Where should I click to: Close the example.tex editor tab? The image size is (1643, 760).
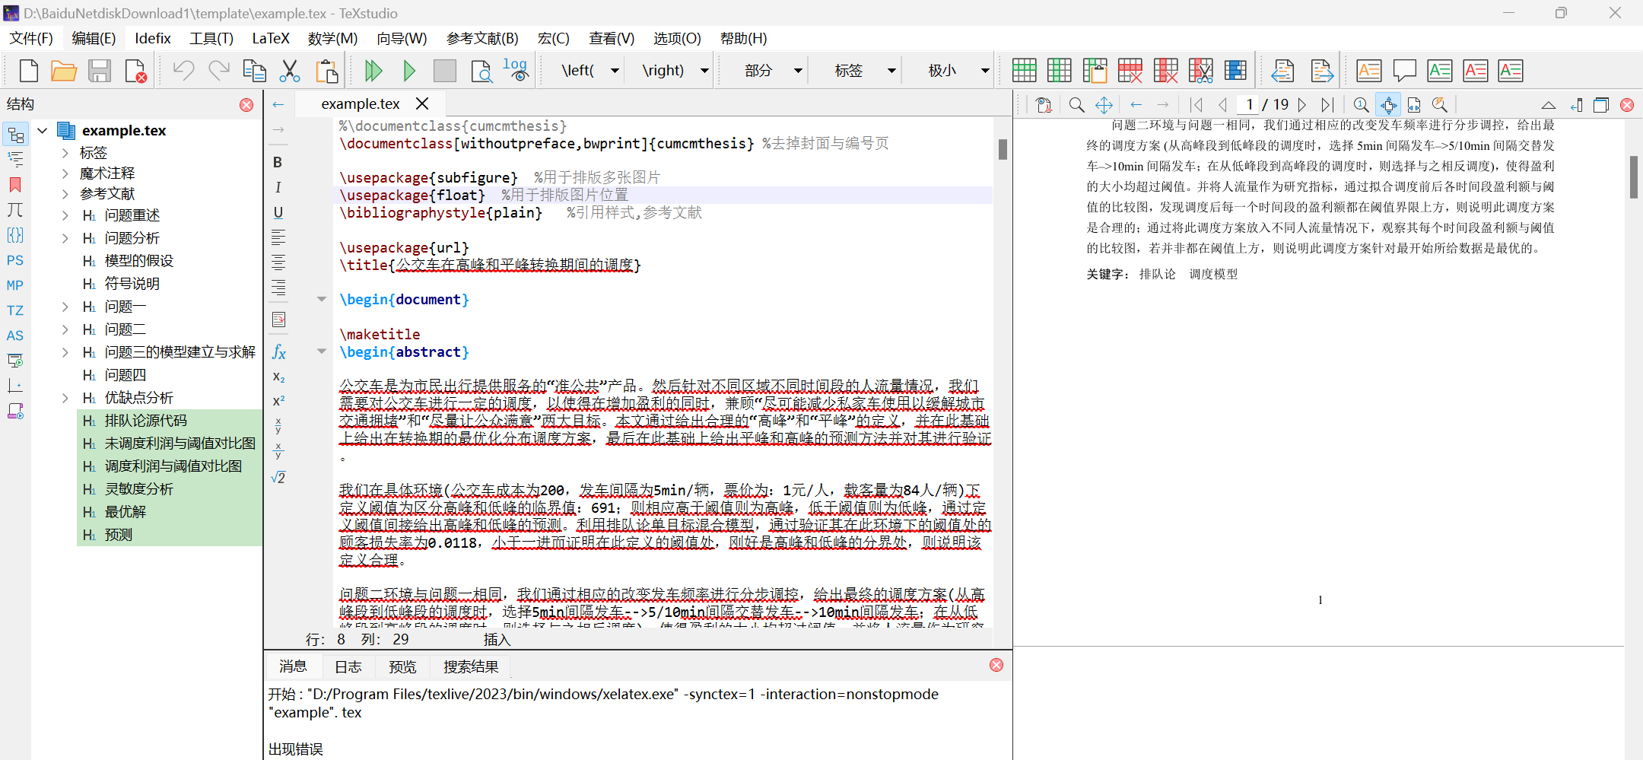click(422, 103)
